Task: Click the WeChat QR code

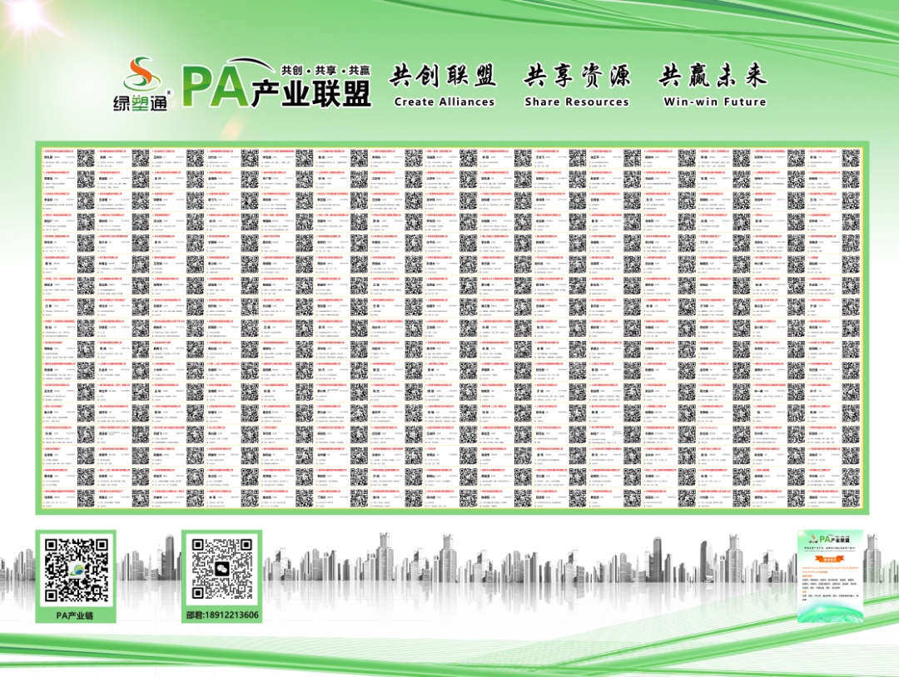Action: (222, 569)
